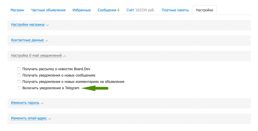Check notifications about new comments checkbox
Viewport: 258px width, 131px height.
tap(19, 81)
